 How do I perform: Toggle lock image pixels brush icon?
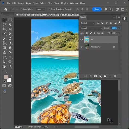pyautogui.click(x=91, y=33)
